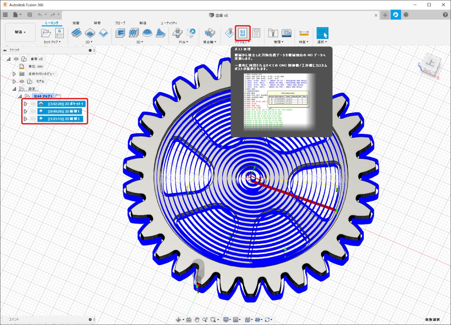Screen dimensions: 451x325
Task: Toggle visibility of 歯車 v8 root
Action: point(16,59)
